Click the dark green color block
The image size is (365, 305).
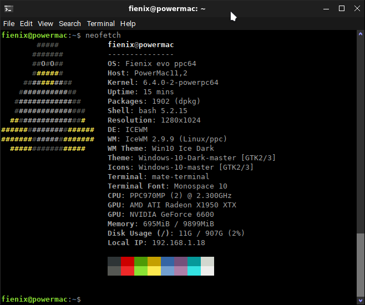pyautogui.click(x=141, y=262)
